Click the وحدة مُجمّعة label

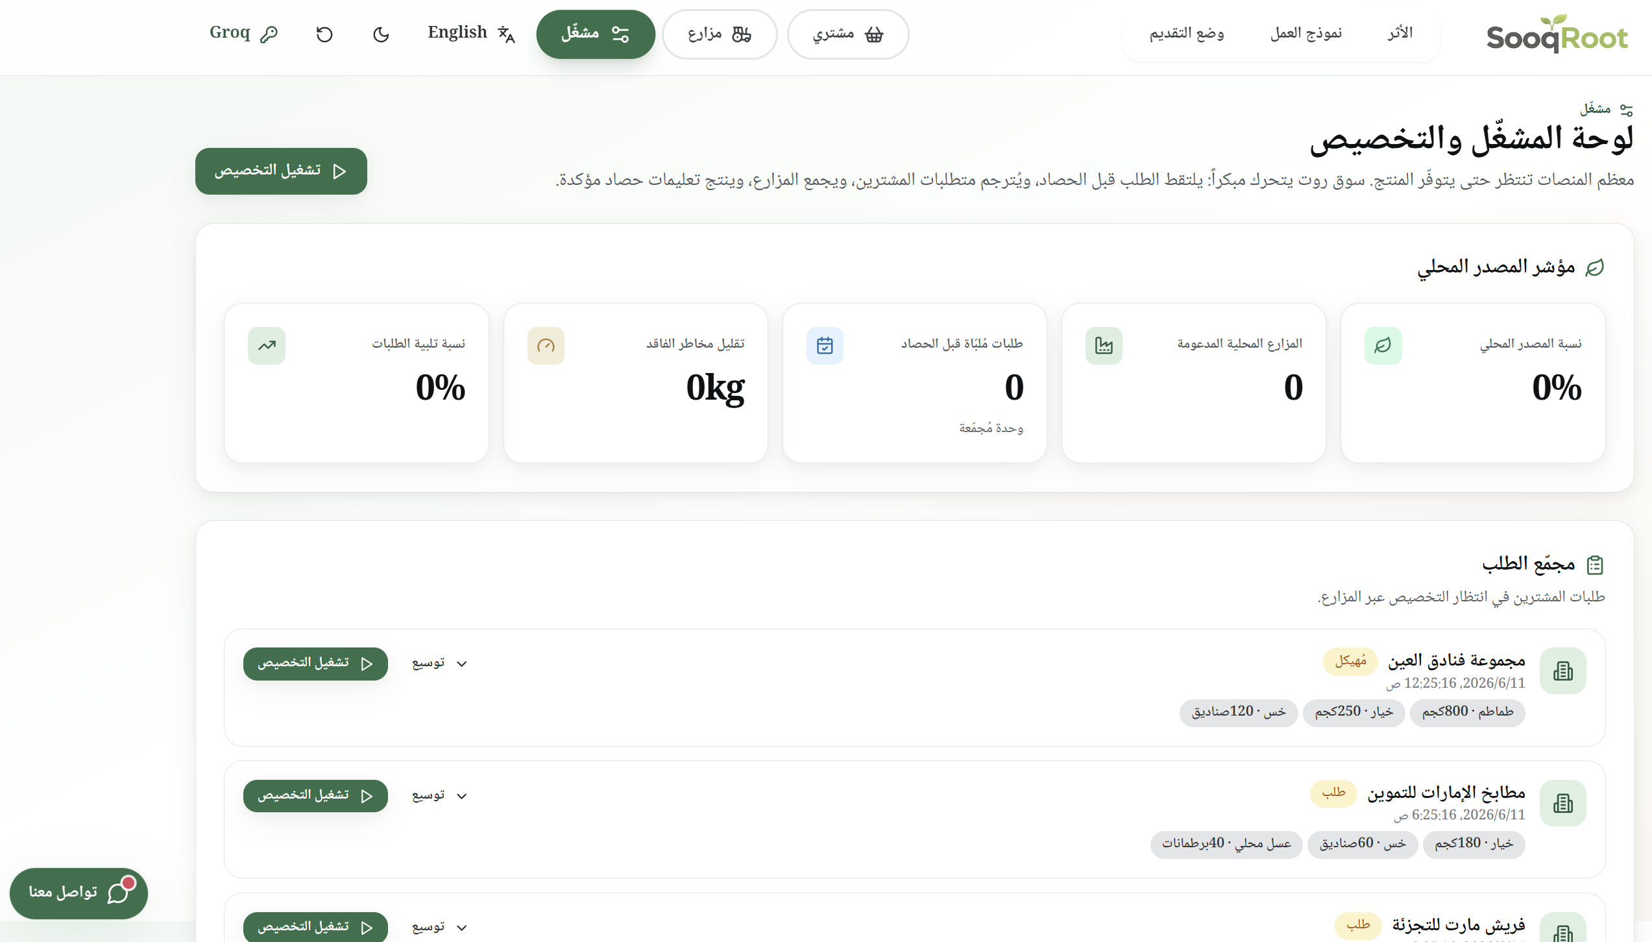(991, 428)
